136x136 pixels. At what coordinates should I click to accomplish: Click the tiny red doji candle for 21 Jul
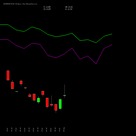tap(25, 88)
